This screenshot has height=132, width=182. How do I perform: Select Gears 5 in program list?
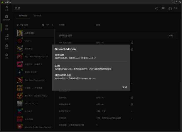[x=35, y=41]
